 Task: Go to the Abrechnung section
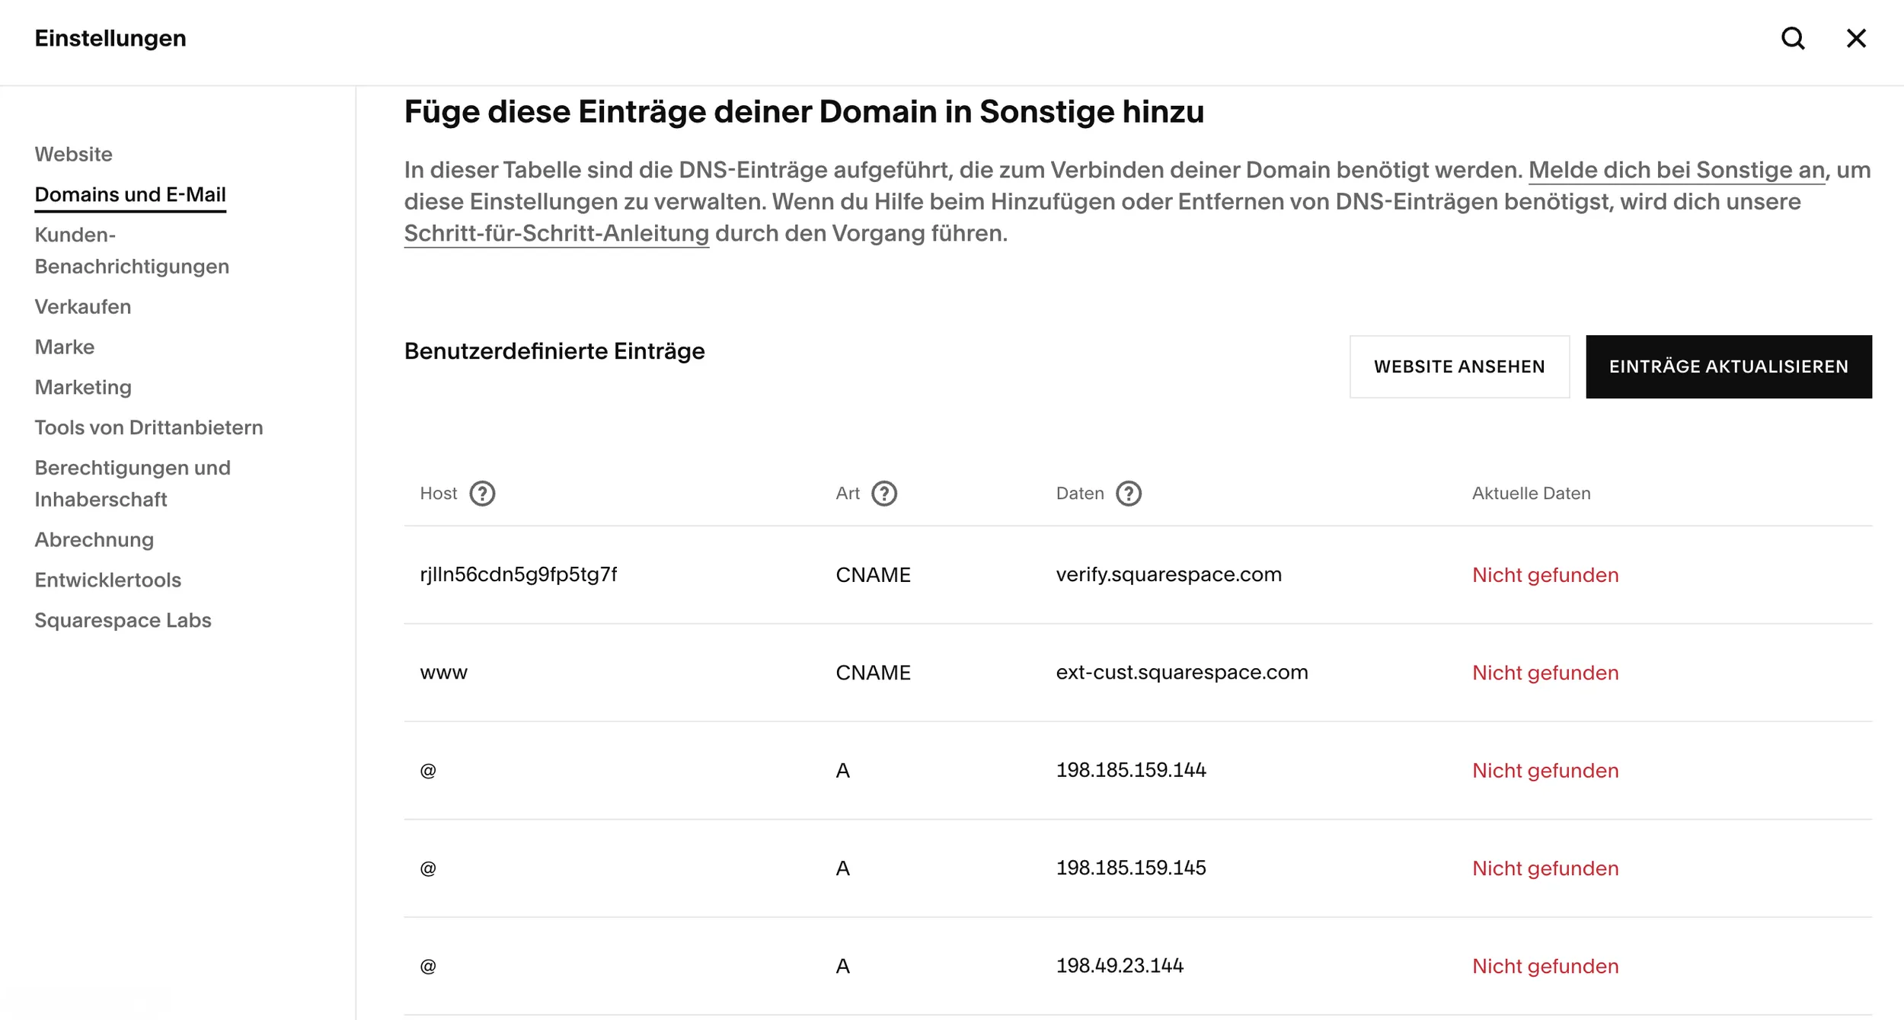pyautogui.click(x=93, y=539)
